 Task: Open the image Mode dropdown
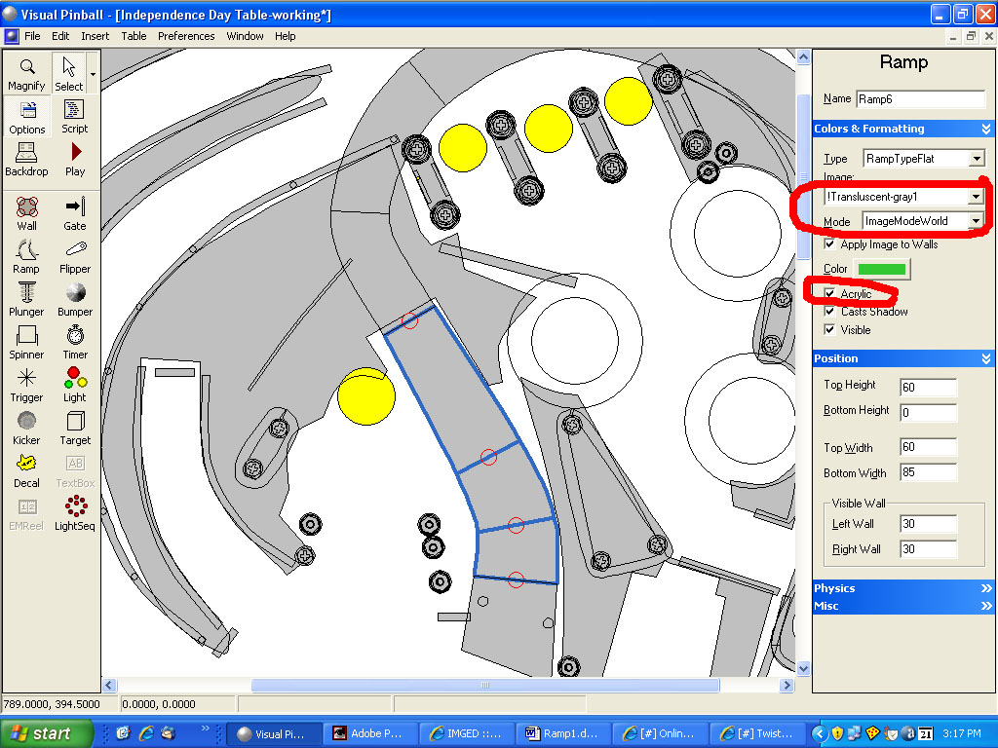tap(976, 221)
